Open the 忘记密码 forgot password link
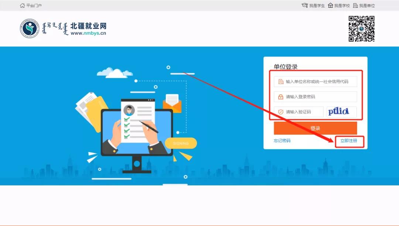The image size is (399, 226). click(x=282, y=141)
